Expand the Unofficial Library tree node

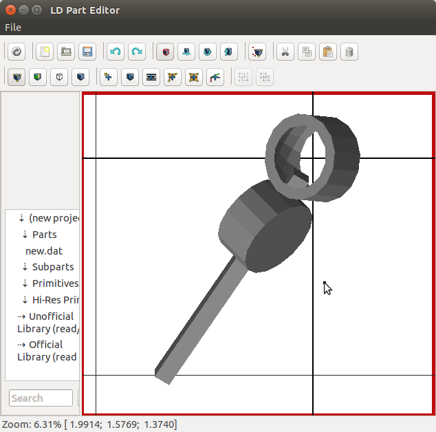click(x=21, y=316)
